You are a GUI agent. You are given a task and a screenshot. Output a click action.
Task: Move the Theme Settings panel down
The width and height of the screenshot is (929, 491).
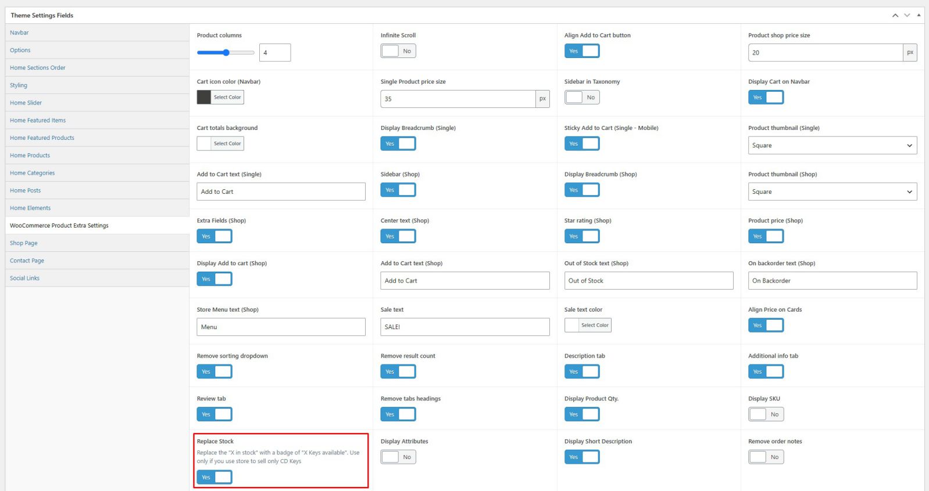tap(907, 15)
